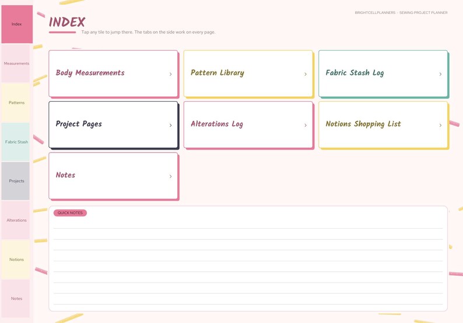Jump to the Alterations side tab
This screenshot has width=463, height=323.
tap(16, 220)
